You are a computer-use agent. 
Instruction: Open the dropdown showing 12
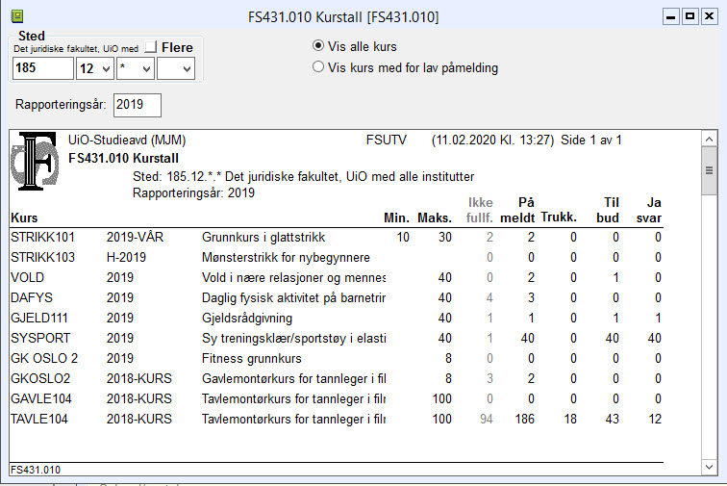(95, 68)
